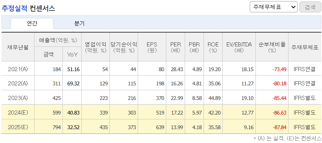Click the 2025 YoY value 32.52
Image resolution: width=322 pixels, height=143 pixels.
click(73, 128)
